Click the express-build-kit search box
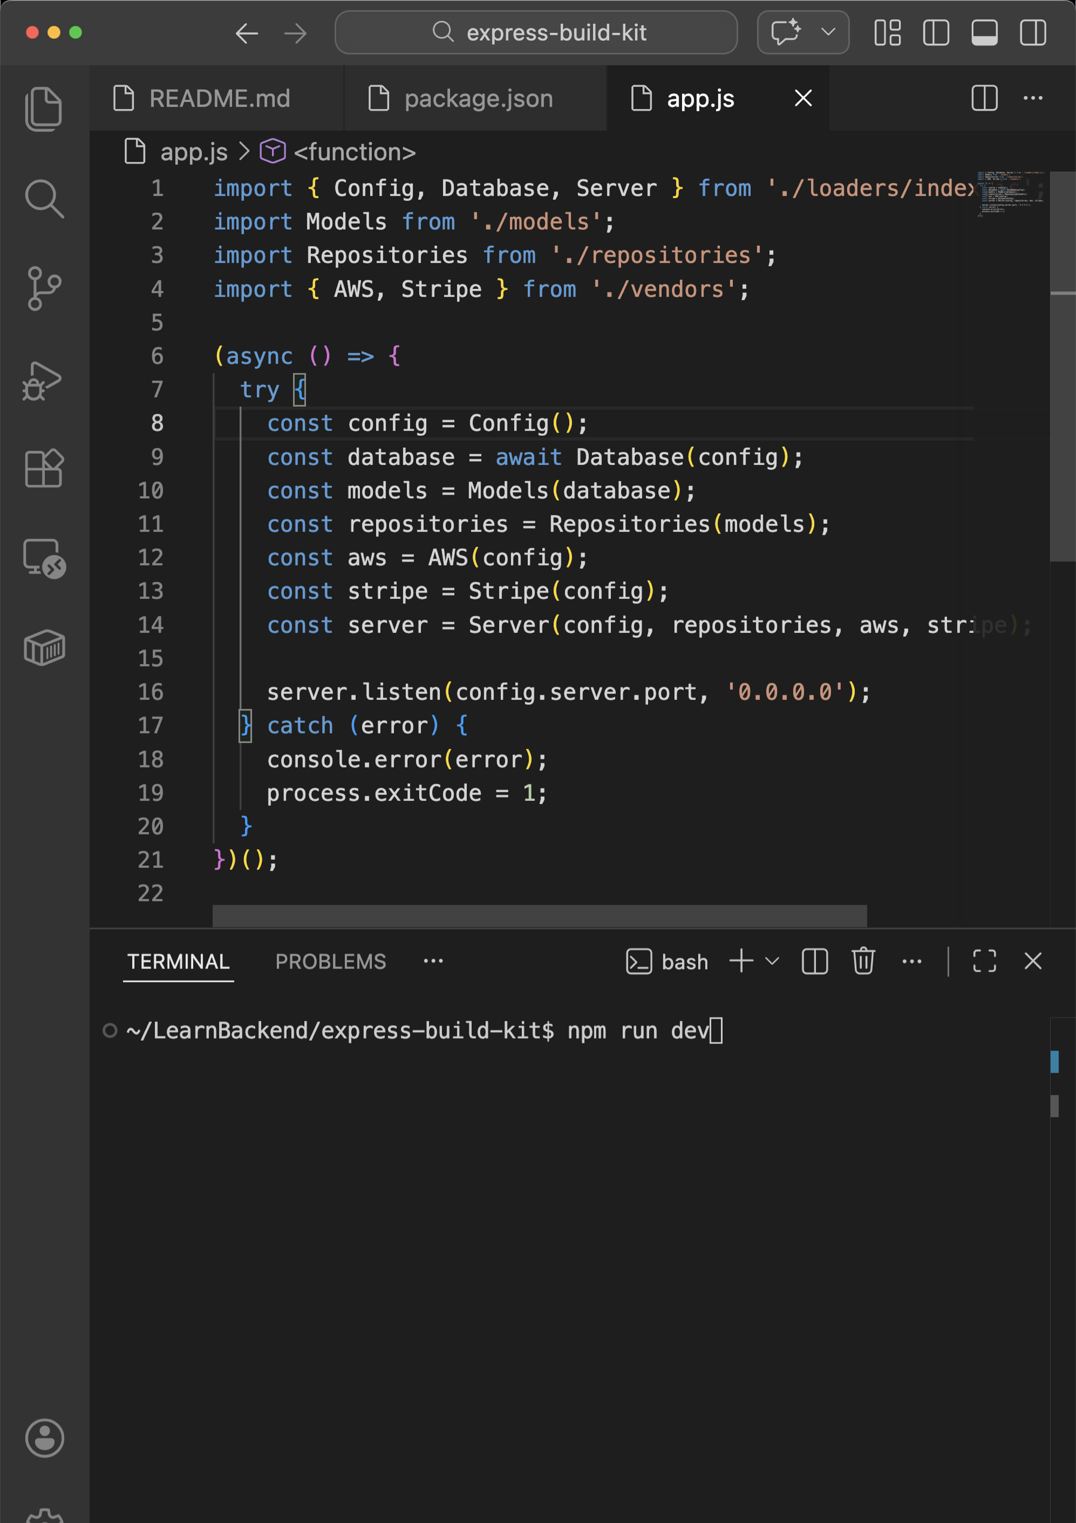Screen dimensions: 1076x1523 (536, 32)
